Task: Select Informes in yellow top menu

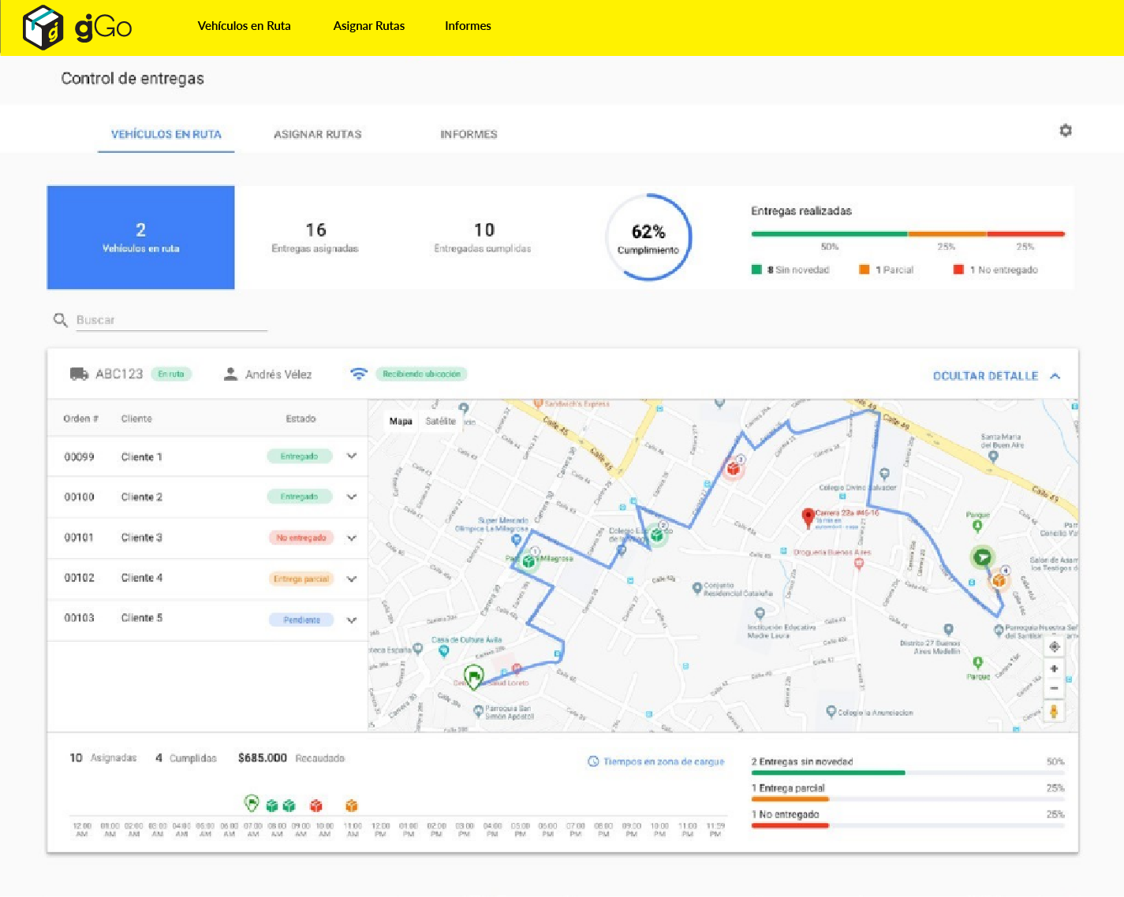Action: point(468,26)
